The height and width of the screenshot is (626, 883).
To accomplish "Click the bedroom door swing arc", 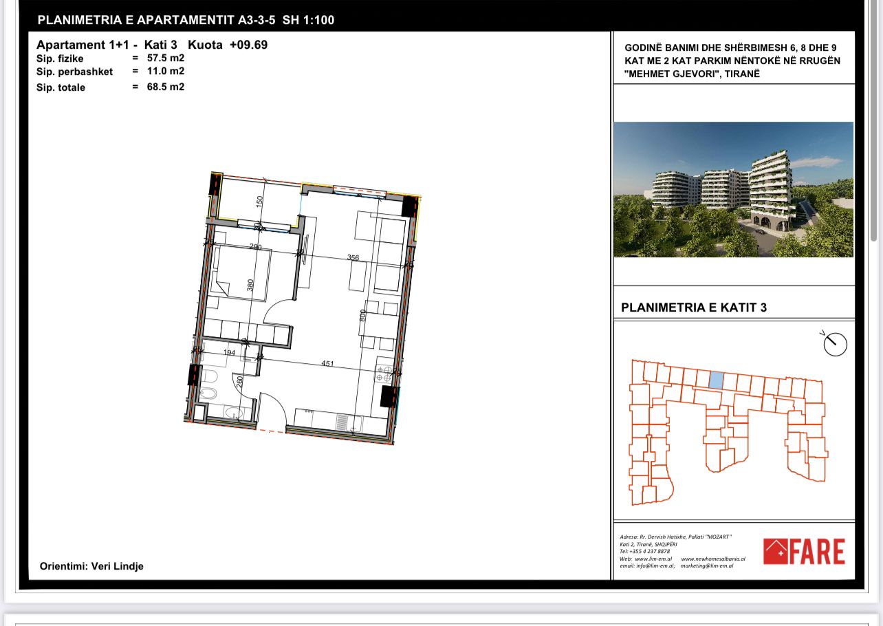I will click(x=280, y=312).
